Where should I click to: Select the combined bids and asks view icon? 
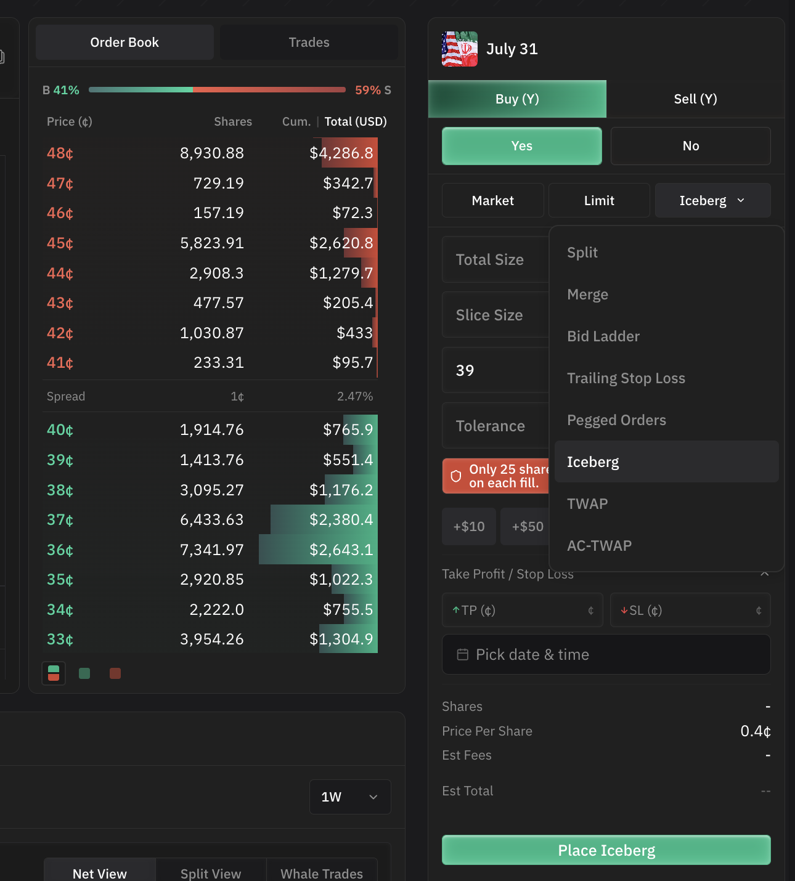click(54, 673)
